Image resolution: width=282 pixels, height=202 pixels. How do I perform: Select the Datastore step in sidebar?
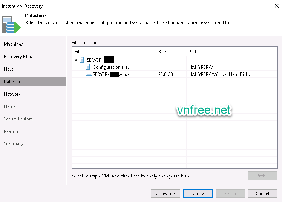(13, 82)
